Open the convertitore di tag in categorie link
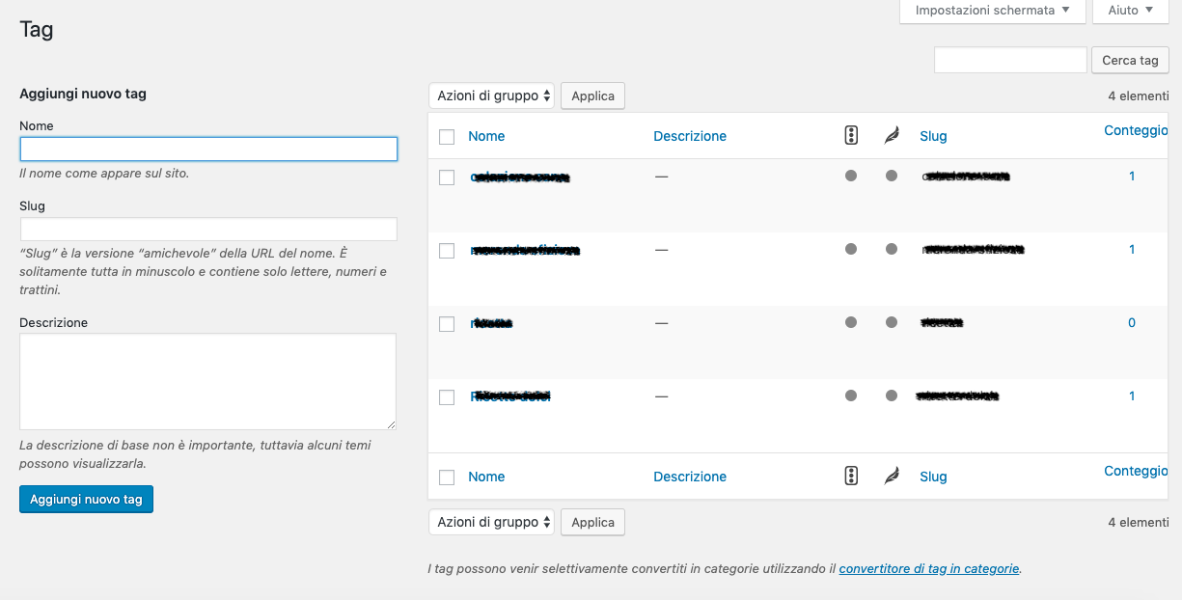The image size is (1182, 600). point(928,569)
